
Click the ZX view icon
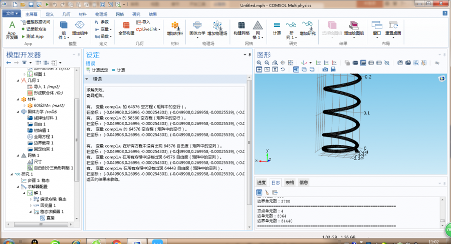(334, 62)
